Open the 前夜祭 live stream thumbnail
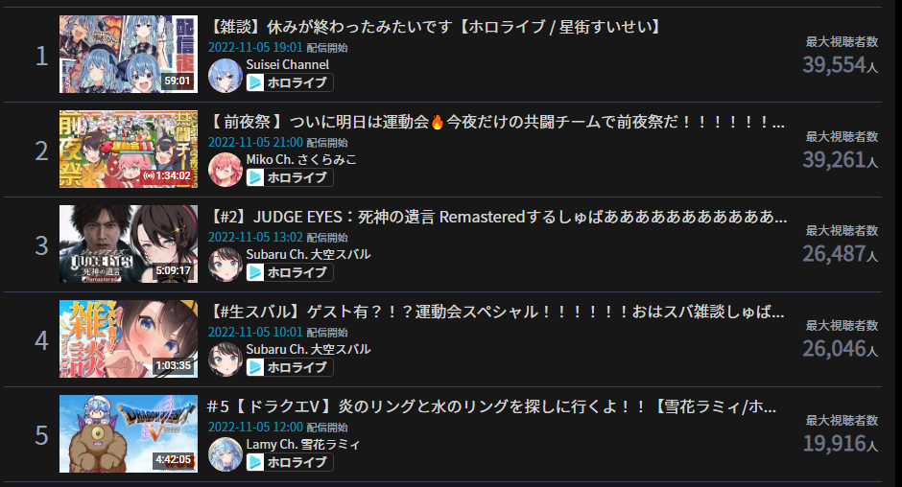Screen dimensions: 902x487 click(x=129, y=149)
